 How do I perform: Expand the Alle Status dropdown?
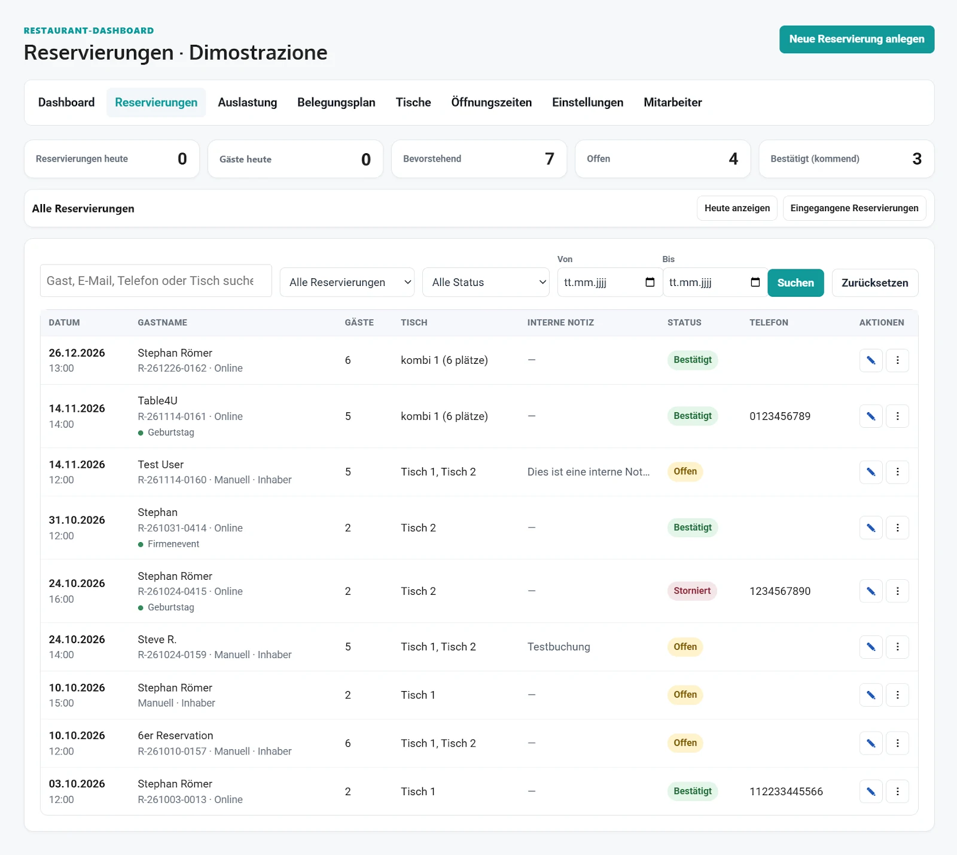[x=486, y=282]
